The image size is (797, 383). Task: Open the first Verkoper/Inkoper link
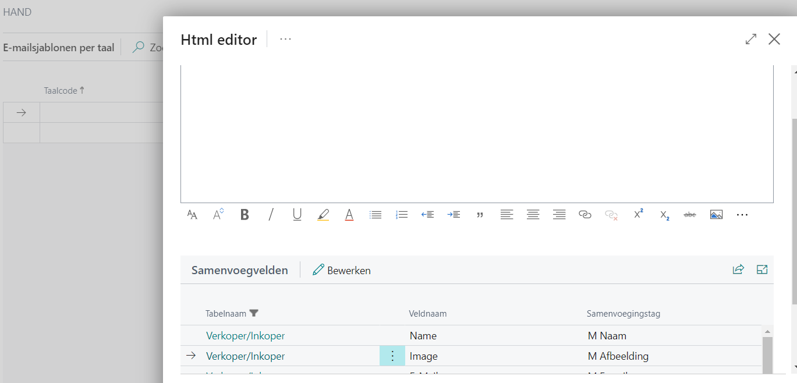(245, 336)
